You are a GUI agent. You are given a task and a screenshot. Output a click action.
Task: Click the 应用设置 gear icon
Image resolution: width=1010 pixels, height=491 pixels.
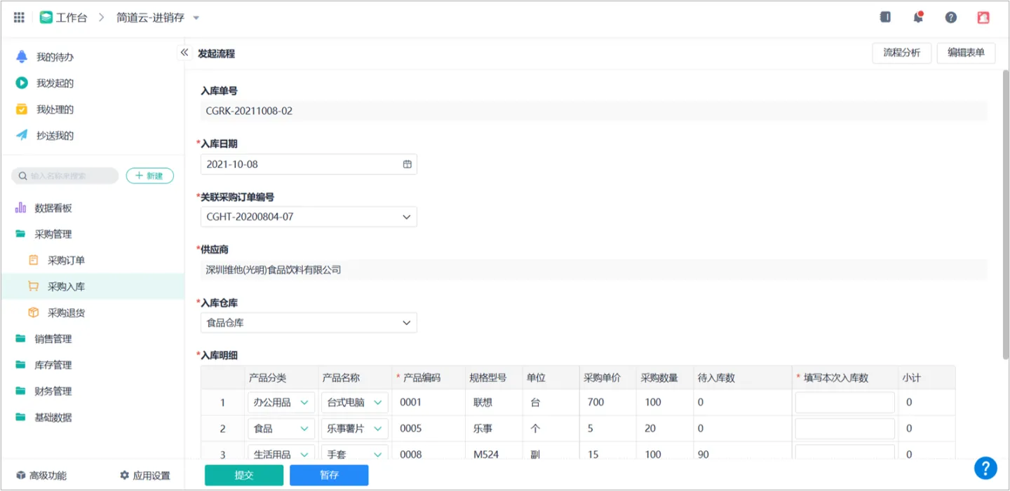(x=124, y=476)
